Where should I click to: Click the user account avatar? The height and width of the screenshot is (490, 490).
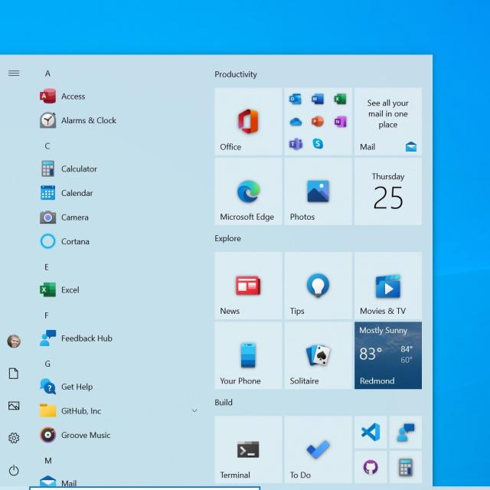(14, 341)
